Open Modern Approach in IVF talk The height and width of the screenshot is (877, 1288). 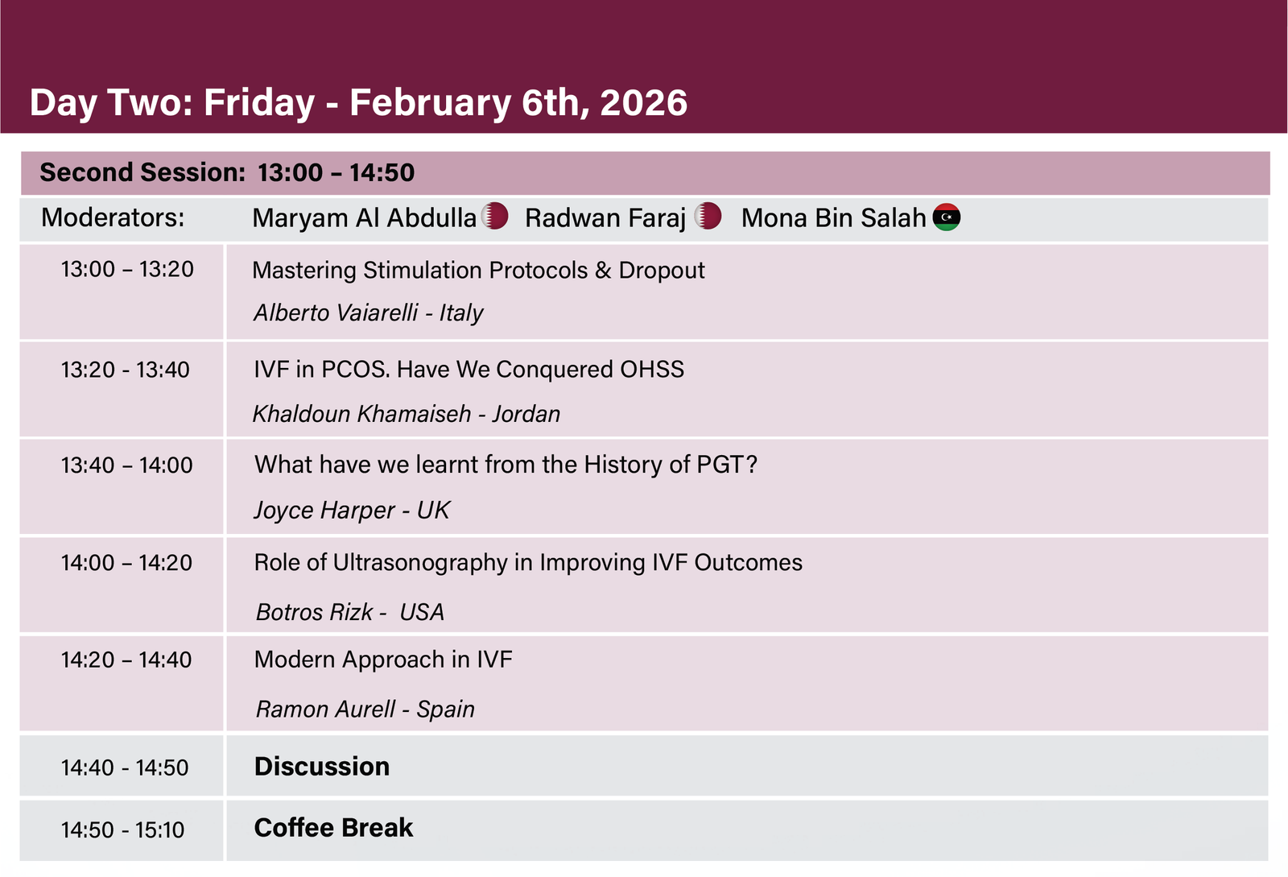tap(383, 660)
